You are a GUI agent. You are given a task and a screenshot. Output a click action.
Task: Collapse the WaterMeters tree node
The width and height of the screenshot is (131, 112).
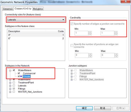pyautogui.click(x=10, y=70)
